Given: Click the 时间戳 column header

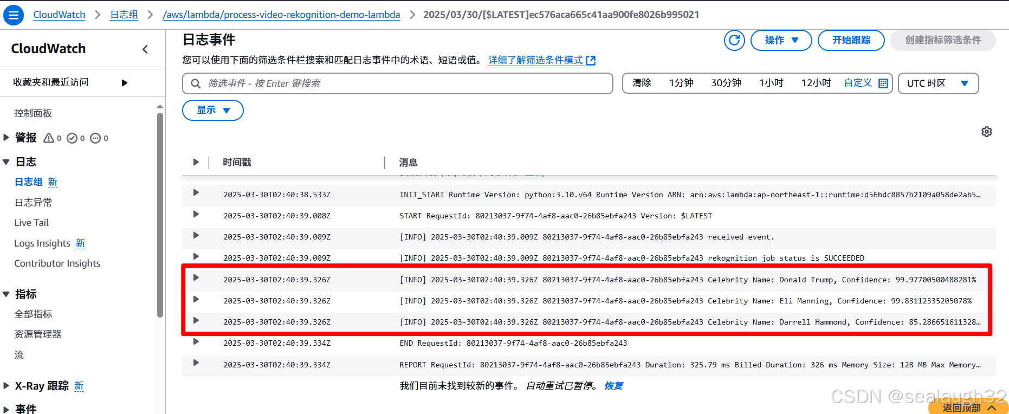Looking at the screenshot, I should 237,163.
